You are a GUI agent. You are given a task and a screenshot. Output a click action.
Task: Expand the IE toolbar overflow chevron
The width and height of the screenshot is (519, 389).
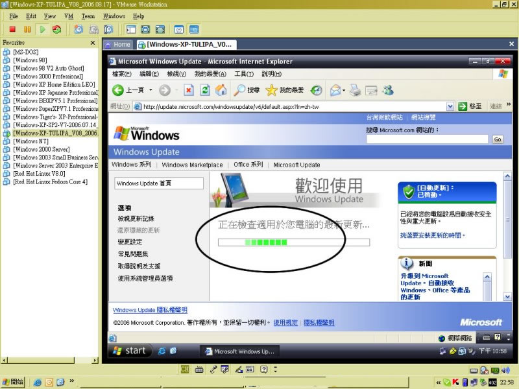point(509,104)
